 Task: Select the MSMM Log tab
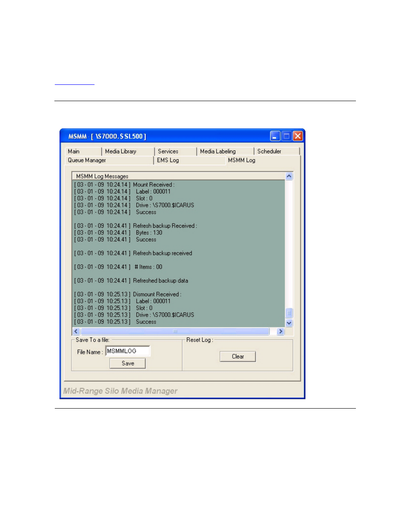click(x=263, y=160)
